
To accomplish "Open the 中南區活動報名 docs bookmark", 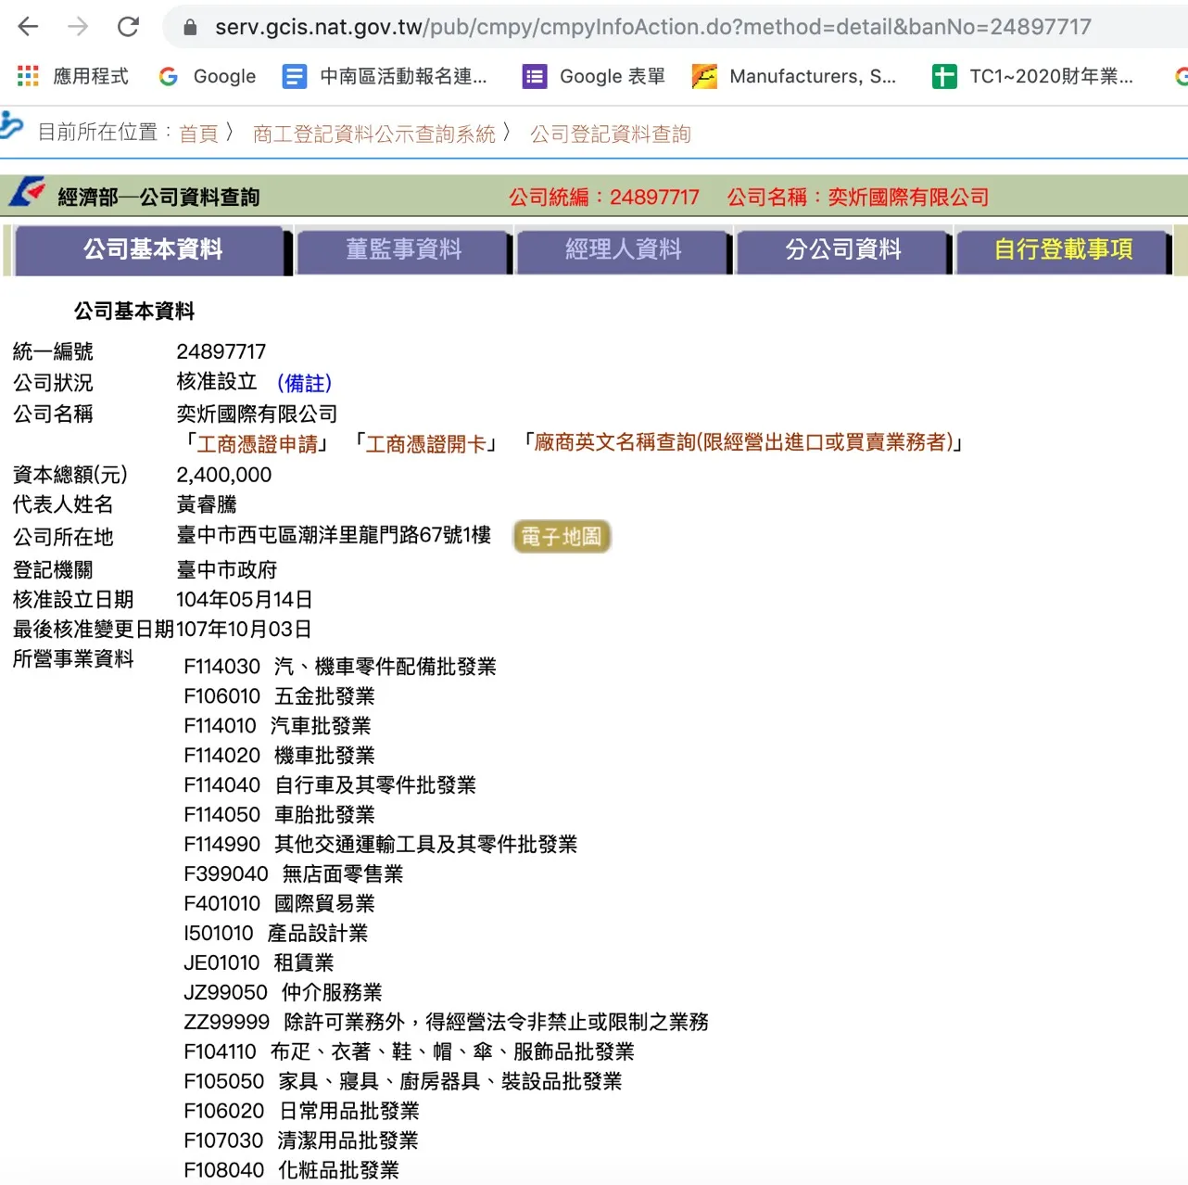I will tap(385, 76).
